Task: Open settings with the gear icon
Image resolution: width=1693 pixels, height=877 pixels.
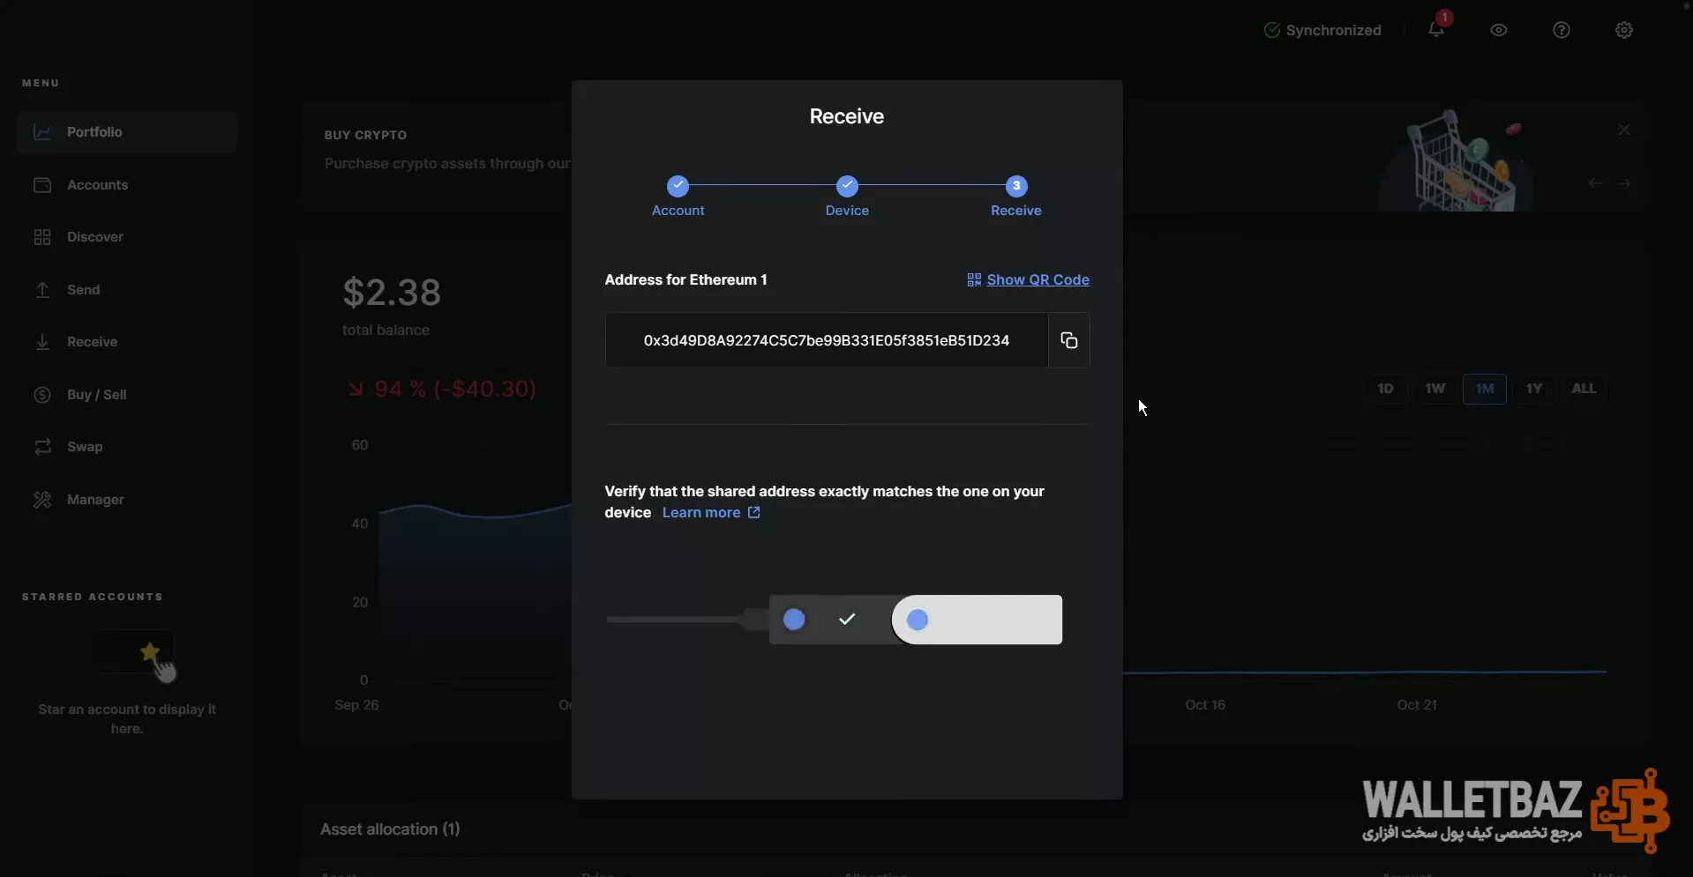Action: (1624, 30)
